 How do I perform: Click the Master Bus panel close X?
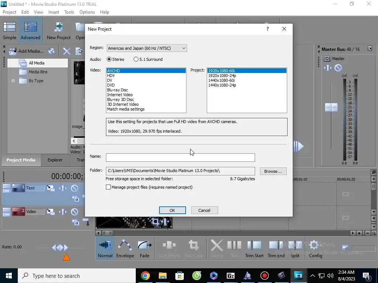pos(319,46)
